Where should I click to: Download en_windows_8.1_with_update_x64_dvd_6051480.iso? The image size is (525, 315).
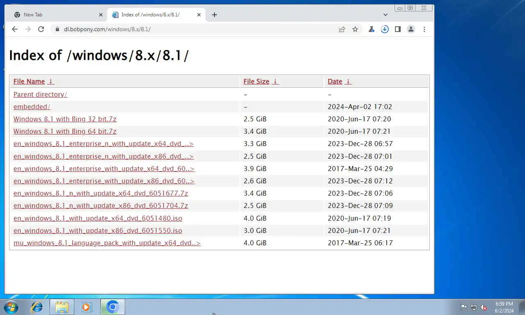[x=98, y=218]
